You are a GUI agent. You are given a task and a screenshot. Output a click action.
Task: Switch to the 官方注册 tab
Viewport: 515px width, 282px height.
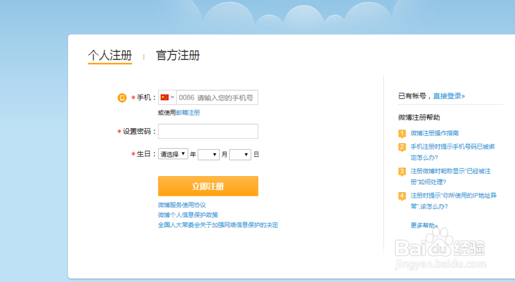178,55
